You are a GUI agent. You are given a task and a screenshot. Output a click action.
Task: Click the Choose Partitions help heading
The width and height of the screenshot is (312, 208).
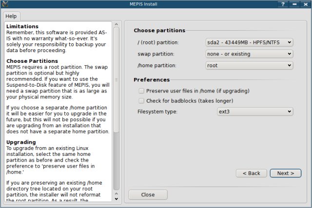coord(32,61)
